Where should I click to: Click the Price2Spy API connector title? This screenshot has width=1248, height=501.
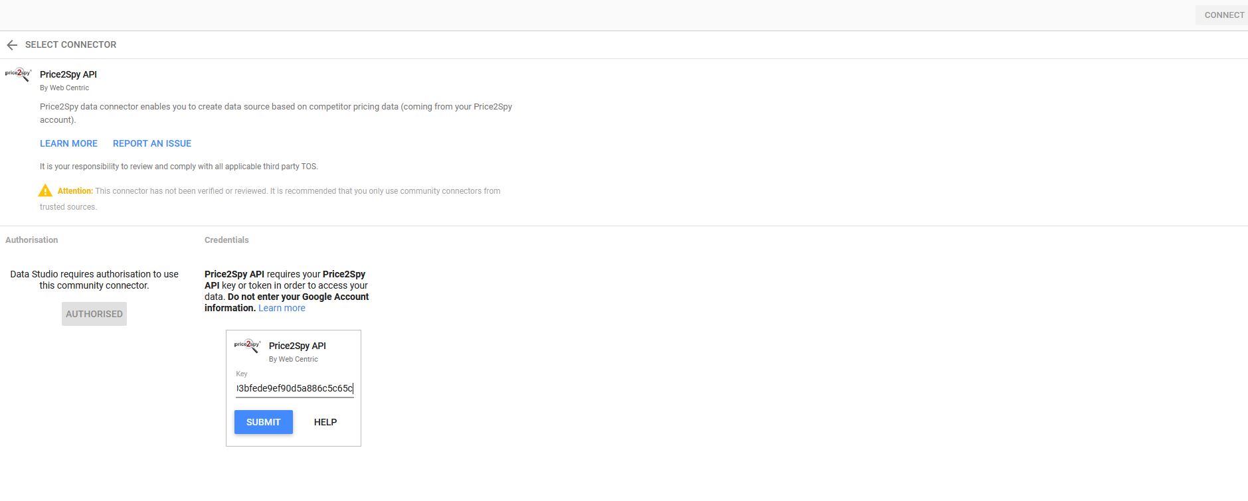point(68,74)
